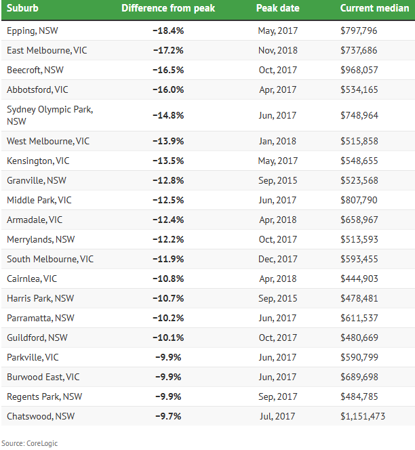
Task: Select the Epping, NSW suburb cell
Action: click(33, 30)
